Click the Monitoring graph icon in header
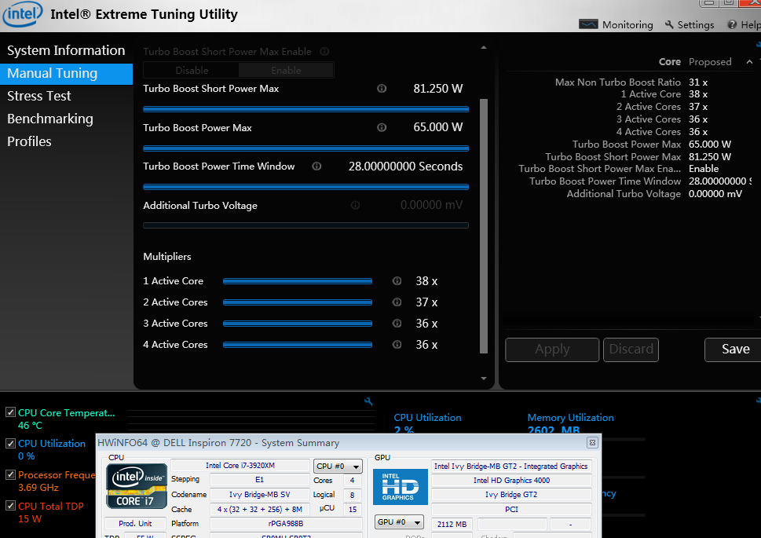 tap(588, 24)
